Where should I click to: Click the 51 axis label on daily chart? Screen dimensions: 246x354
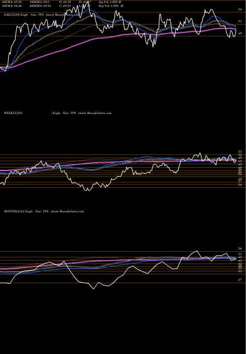click(x=240, y=21)
